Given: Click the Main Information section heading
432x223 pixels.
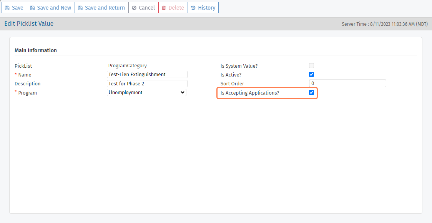Looking at the screenshot, I should pos(36,50).
